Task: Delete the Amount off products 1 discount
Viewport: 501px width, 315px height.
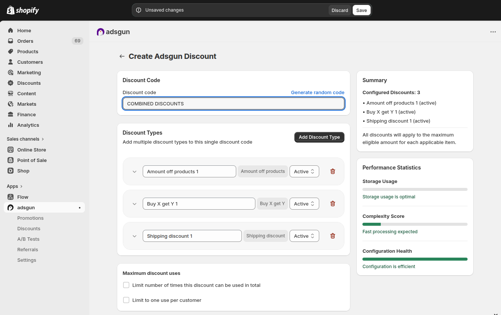Action: [x=332, y=171]
